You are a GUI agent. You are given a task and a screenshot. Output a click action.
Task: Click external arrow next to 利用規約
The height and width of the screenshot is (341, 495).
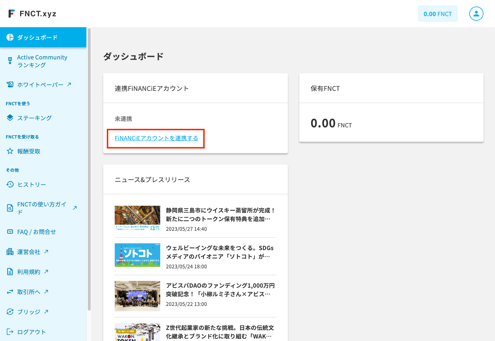click(x=46, y=272)
